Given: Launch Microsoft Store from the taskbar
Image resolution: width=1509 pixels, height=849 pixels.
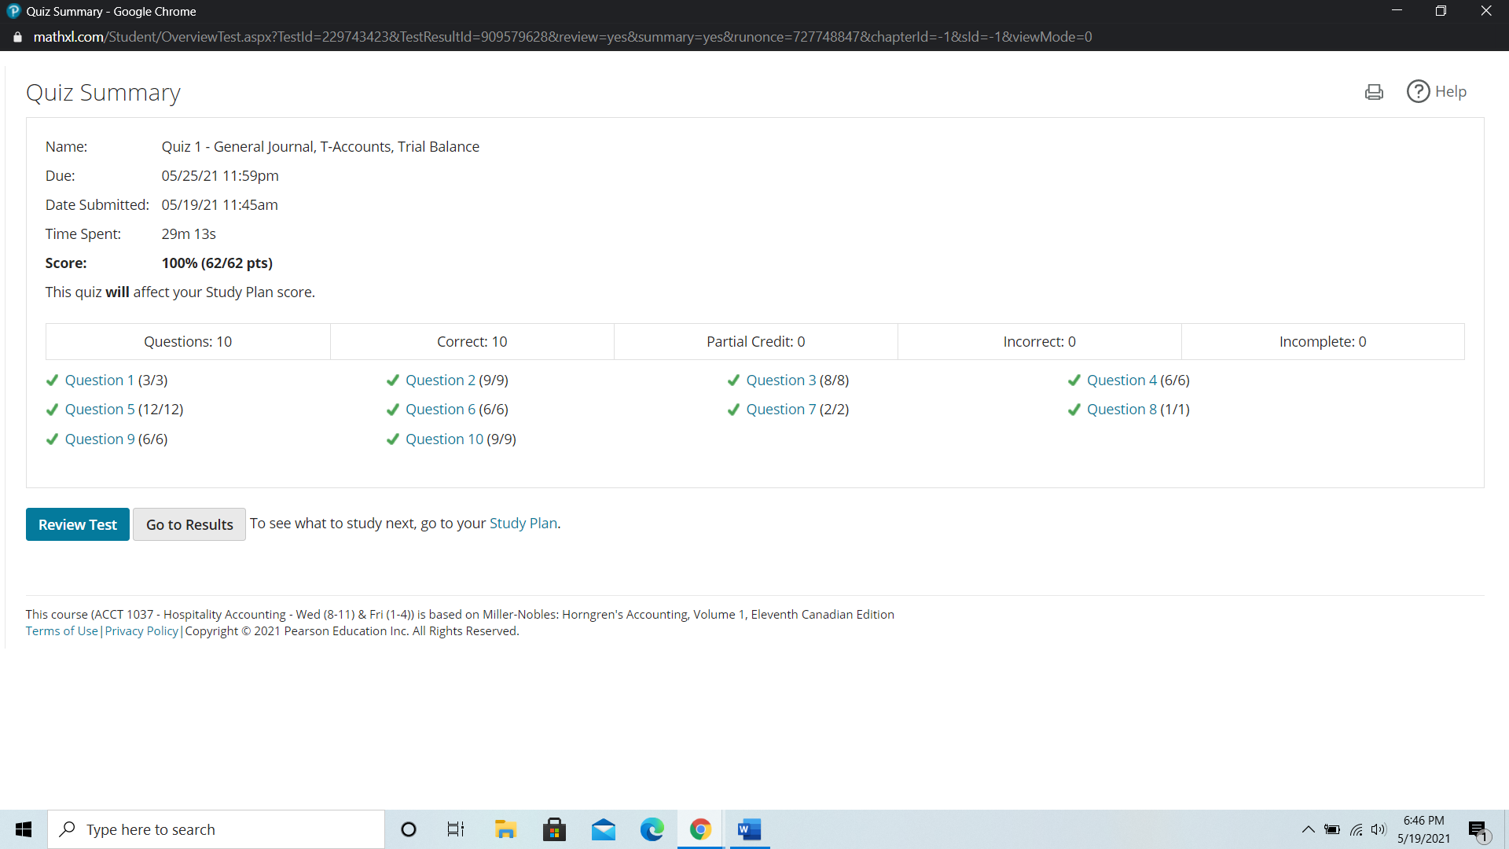Looking at the screenshot, I should click(554, 829).
